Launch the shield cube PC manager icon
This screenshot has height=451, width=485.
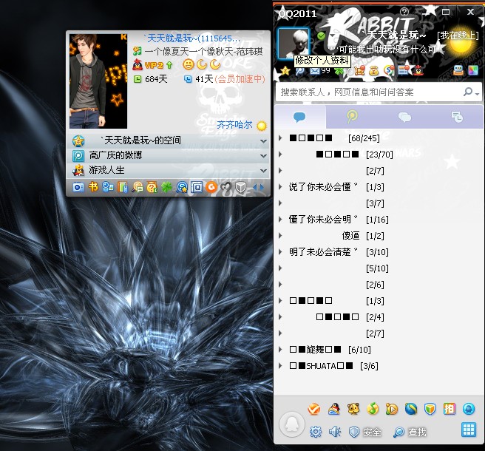[430, 409]
